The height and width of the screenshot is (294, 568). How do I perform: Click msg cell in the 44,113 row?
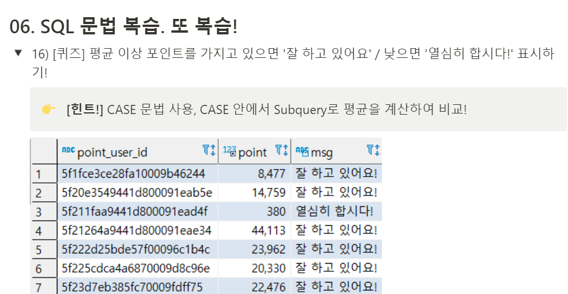pyautogui.click(x=337, y=230)
